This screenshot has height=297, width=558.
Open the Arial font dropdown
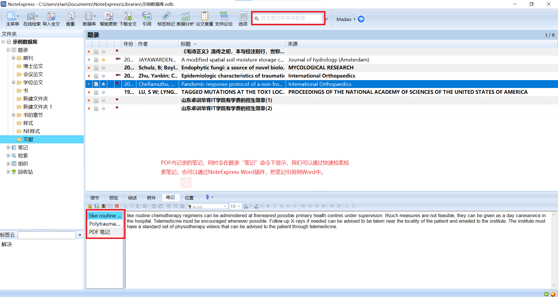pos(225,206)
